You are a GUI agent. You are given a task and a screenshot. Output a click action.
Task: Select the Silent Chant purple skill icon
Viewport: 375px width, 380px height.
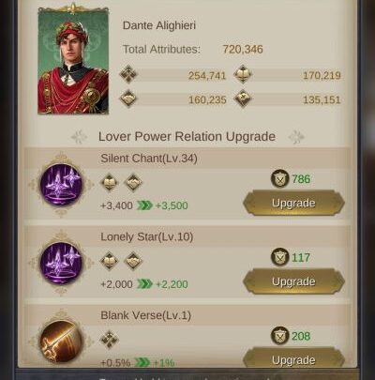[x=61, y=185]
